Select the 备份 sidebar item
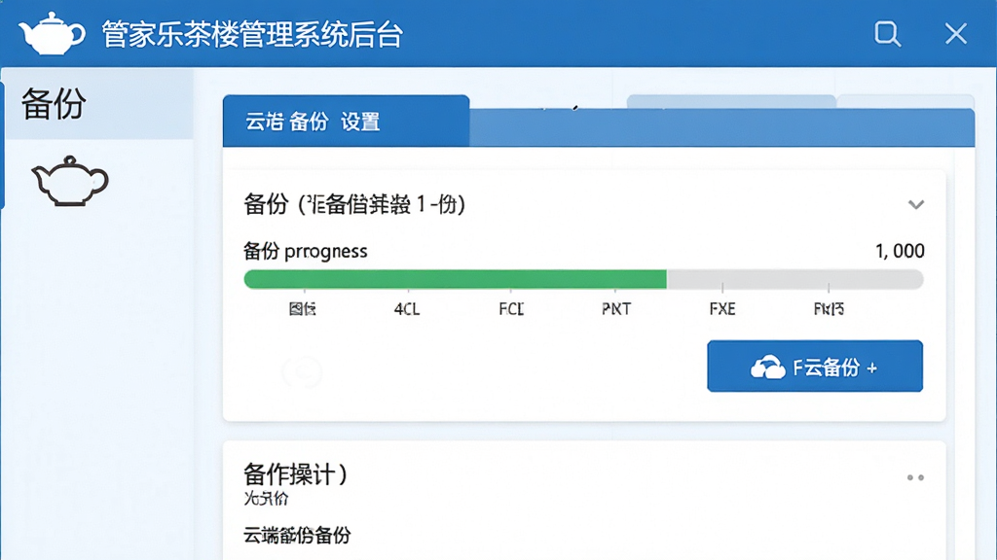Screen dimensions: 997x560 98,103
